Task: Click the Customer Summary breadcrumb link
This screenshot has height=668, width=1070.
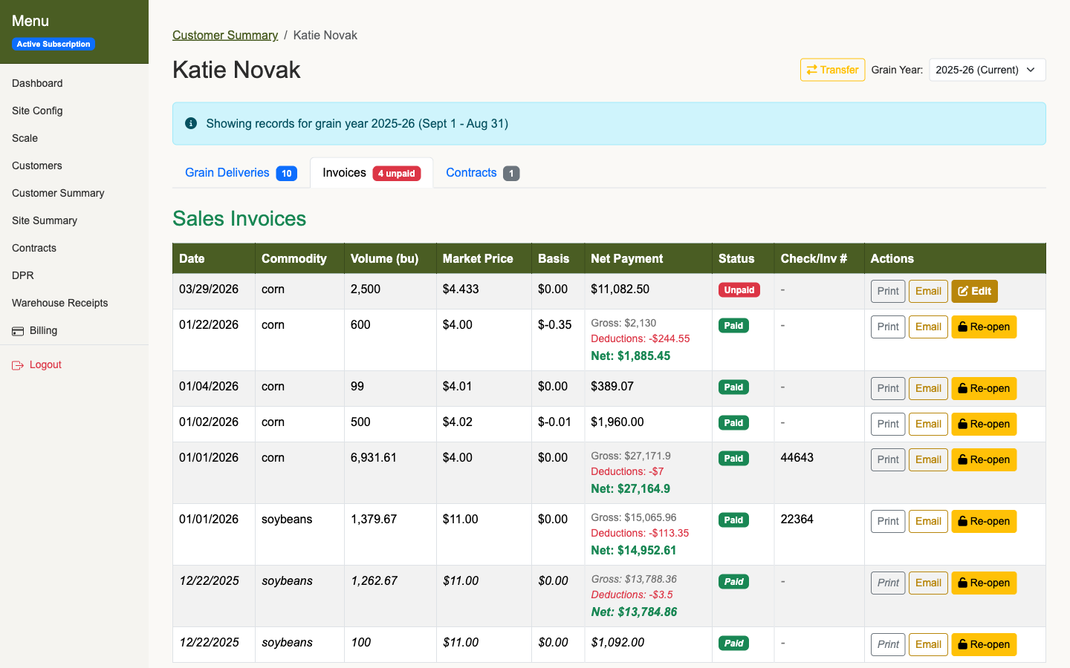Action: pos(225,35)
